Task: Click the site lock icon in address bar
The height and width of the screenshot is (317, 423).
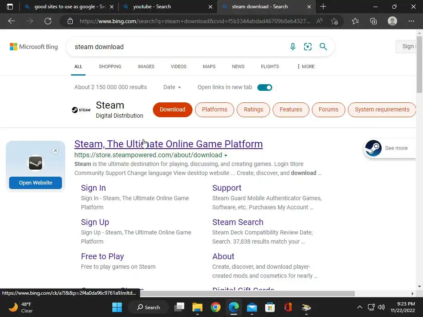Action: click(x=70, y=21)
